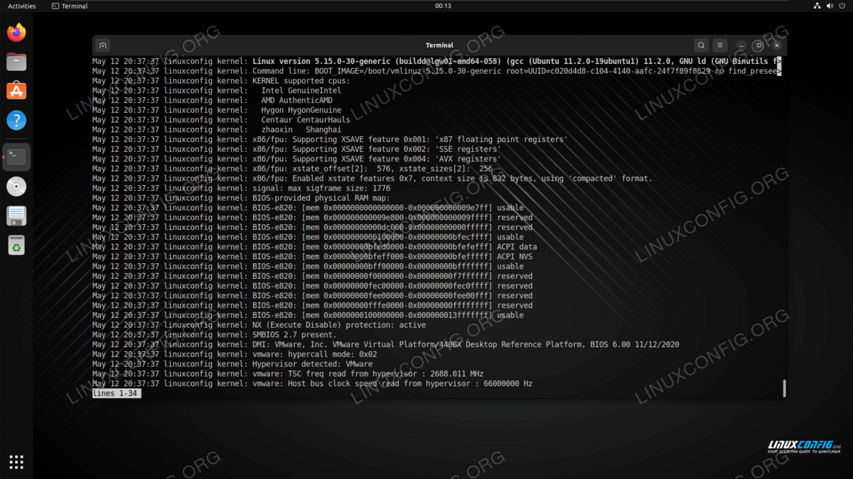Viewport: 853px width, 479px height.
Task: Open the Trash from the dock
Action: pyautogui.click(x=16, y=245)
